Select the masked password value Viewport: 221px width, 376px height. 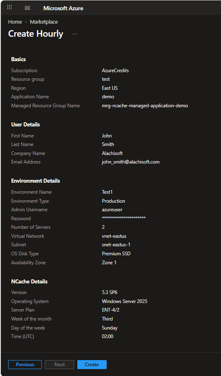click(x=124, y=218)
